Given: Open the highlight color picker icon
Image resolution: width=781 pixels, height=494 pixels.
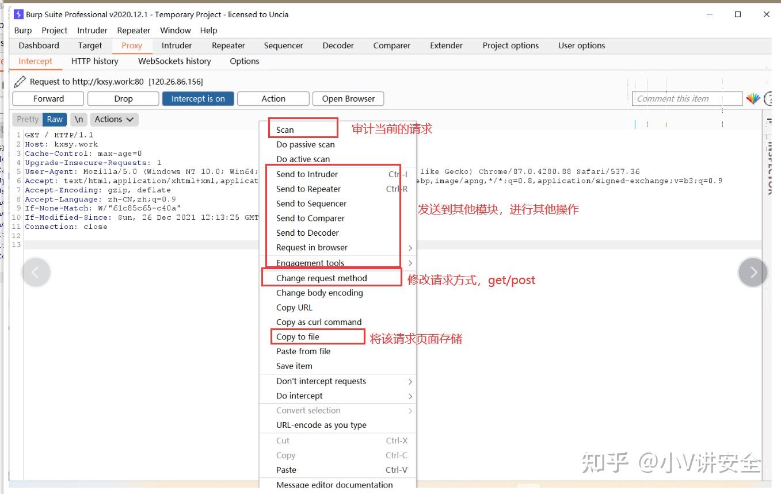Looking at the screenshot, I should pyautogui.click(x=754, y=98).
